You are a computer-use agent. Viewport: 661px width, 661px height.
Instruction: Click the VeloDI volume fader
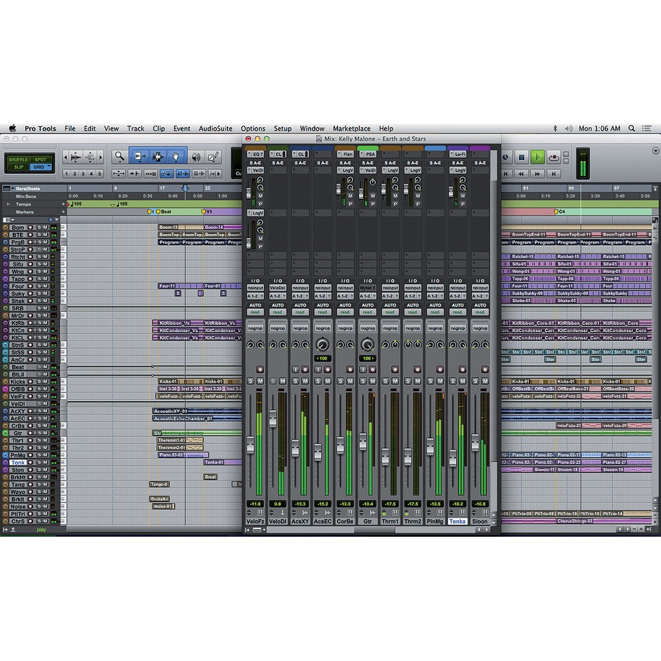[x=273, y=418]
